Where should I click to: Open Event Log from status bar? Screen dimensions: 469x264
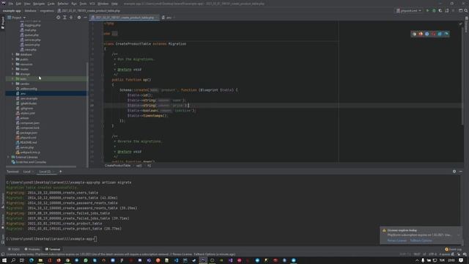(x=453, y=249)
